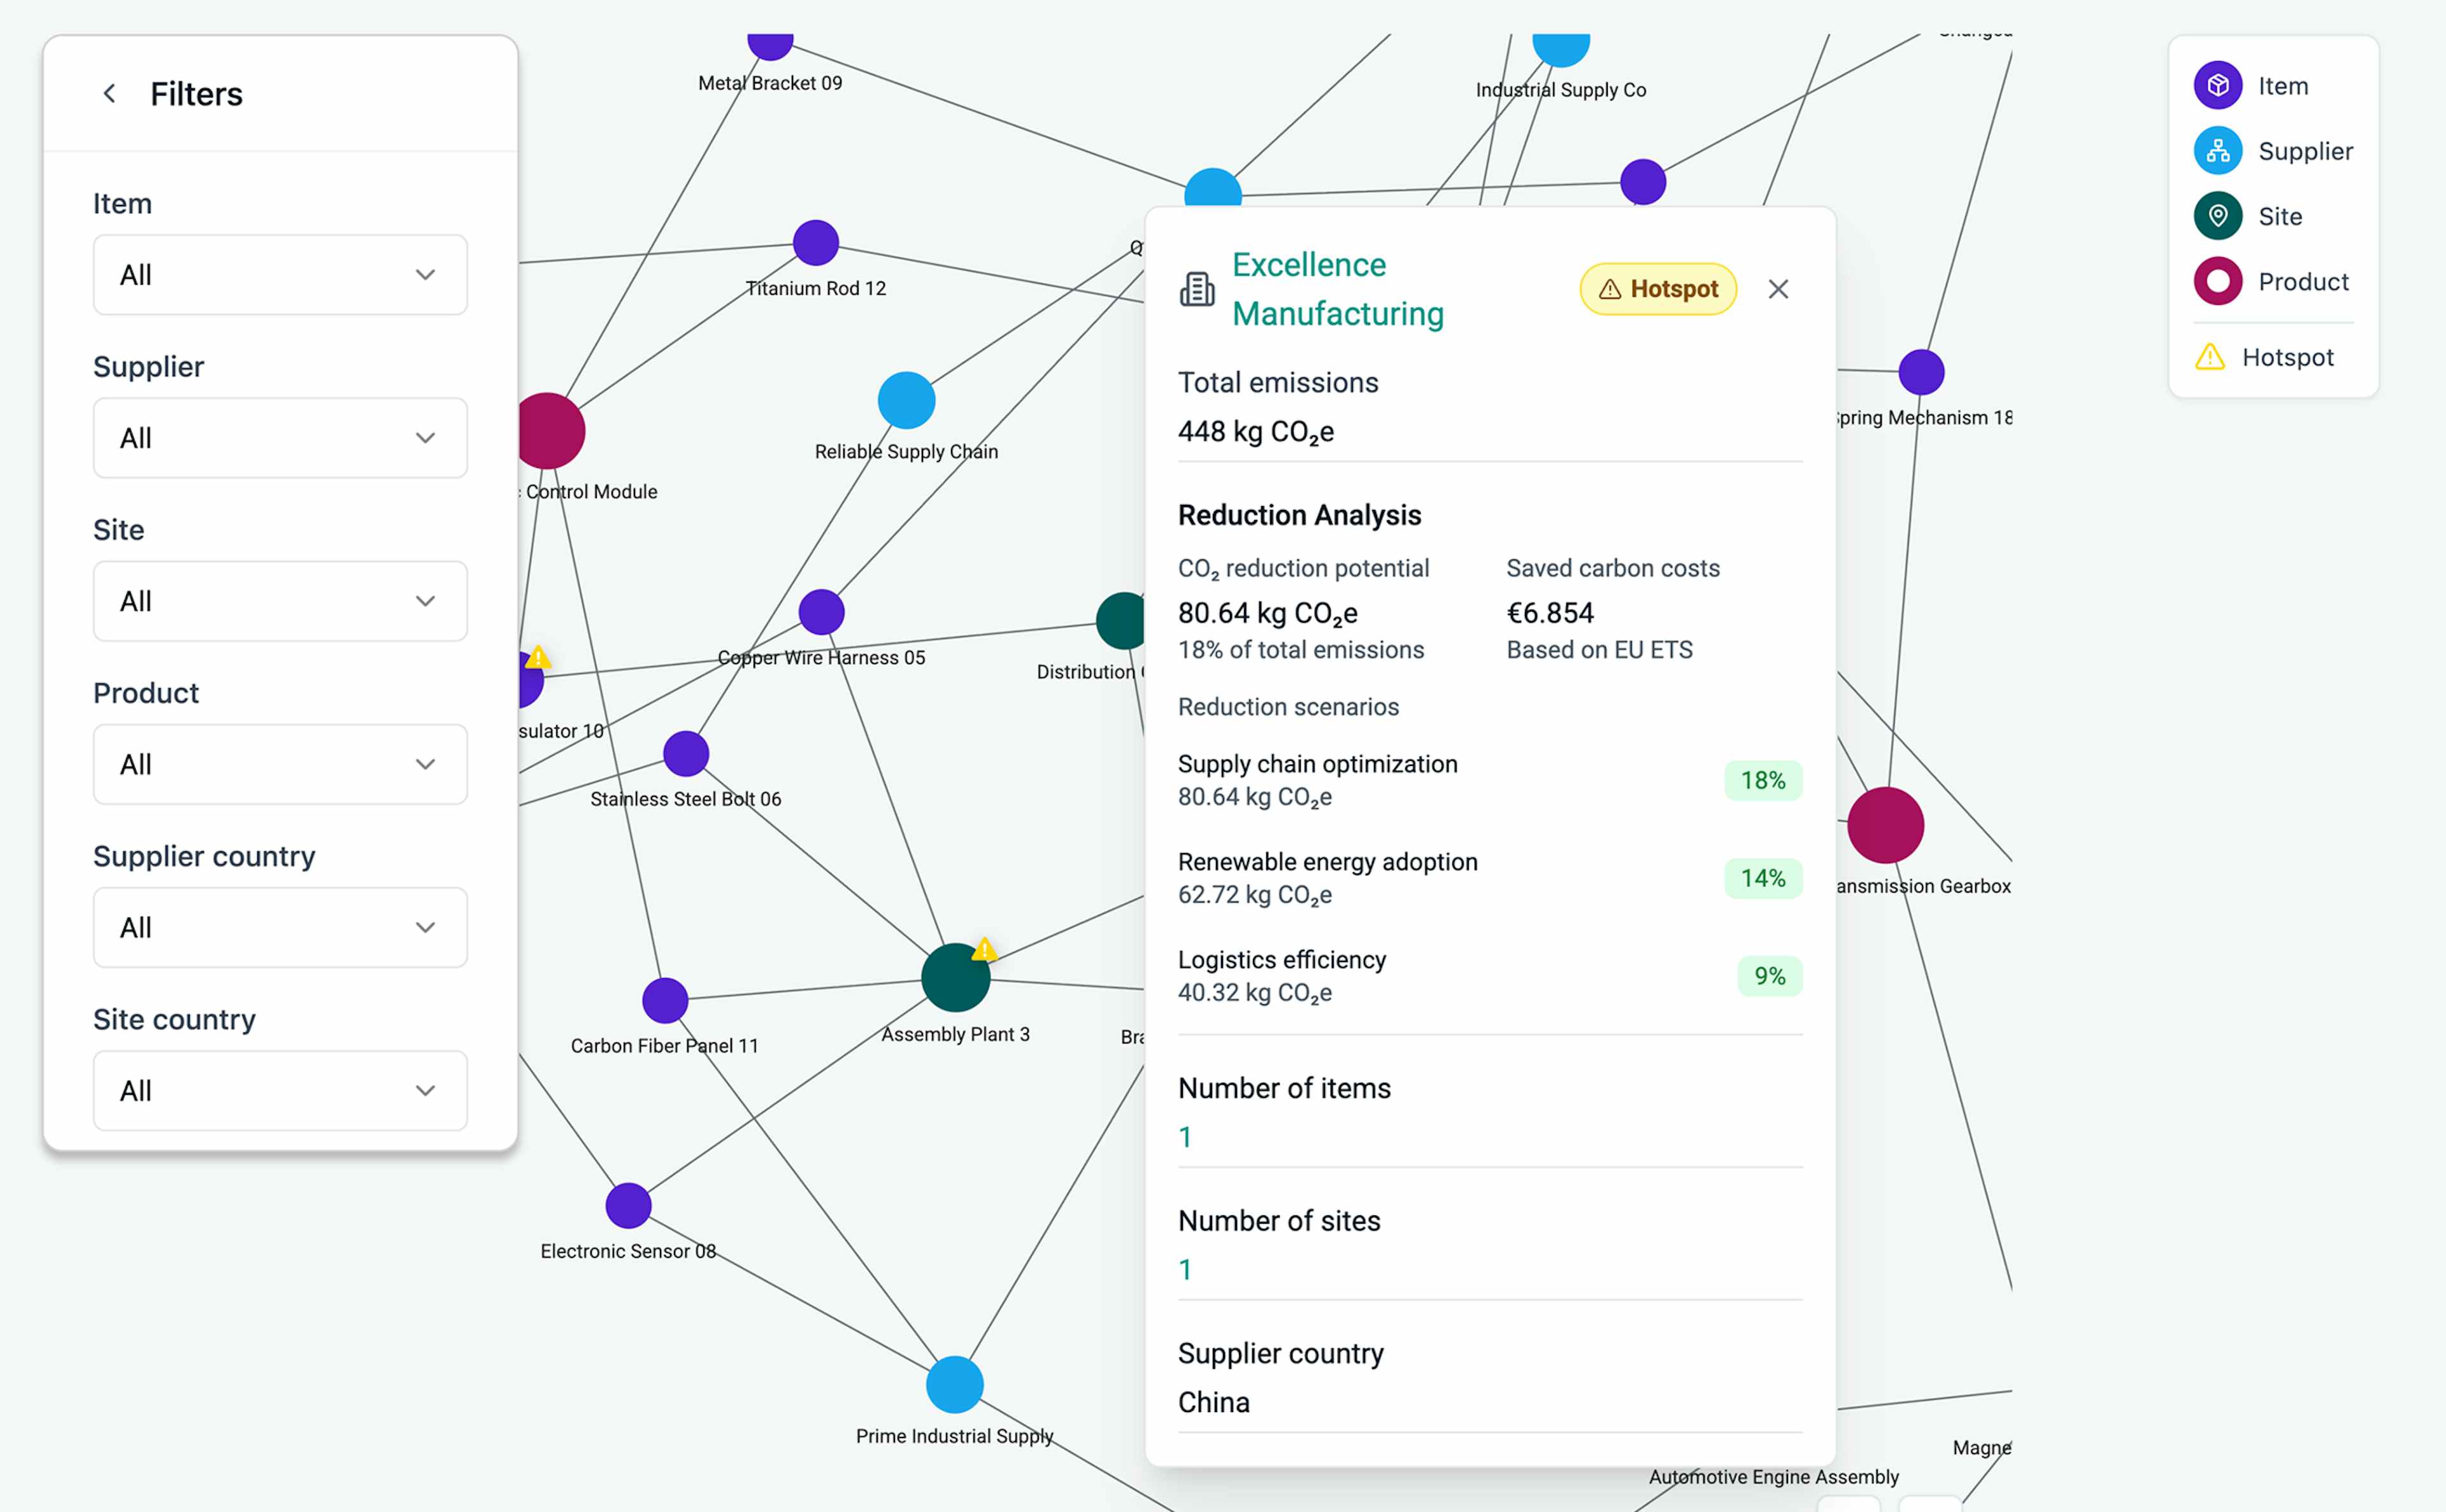The image size is (2446, 1512).
Task: Expand the Site country filter dropdown
Action: [280, 1090]
